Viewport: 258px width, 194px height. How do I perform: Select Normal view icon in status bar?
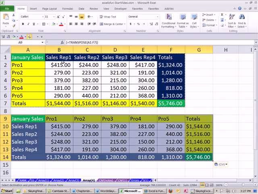(x=202, y=185)
